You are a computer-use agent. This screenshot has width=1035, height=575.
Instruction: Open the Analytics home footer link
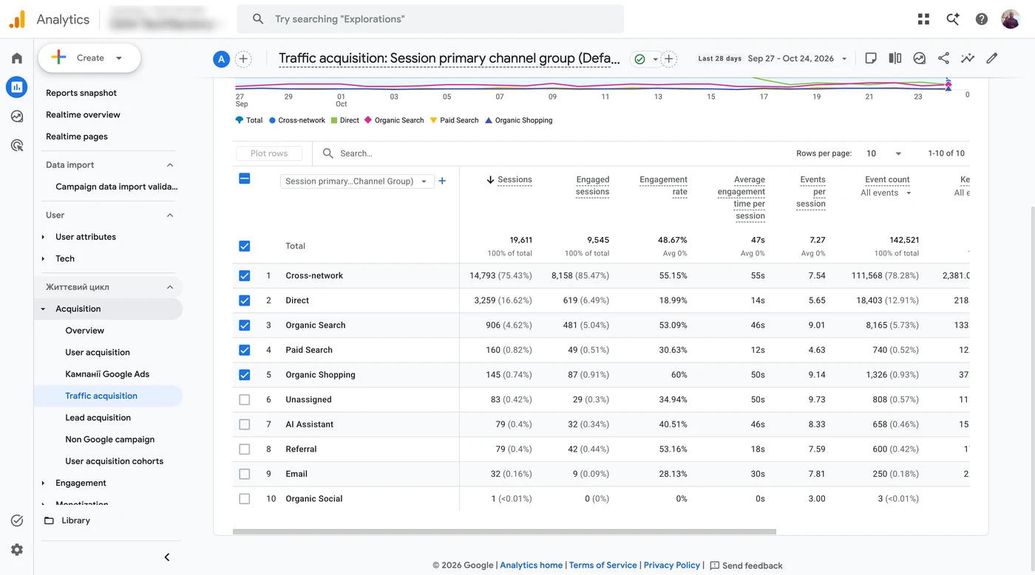[531, 565]
